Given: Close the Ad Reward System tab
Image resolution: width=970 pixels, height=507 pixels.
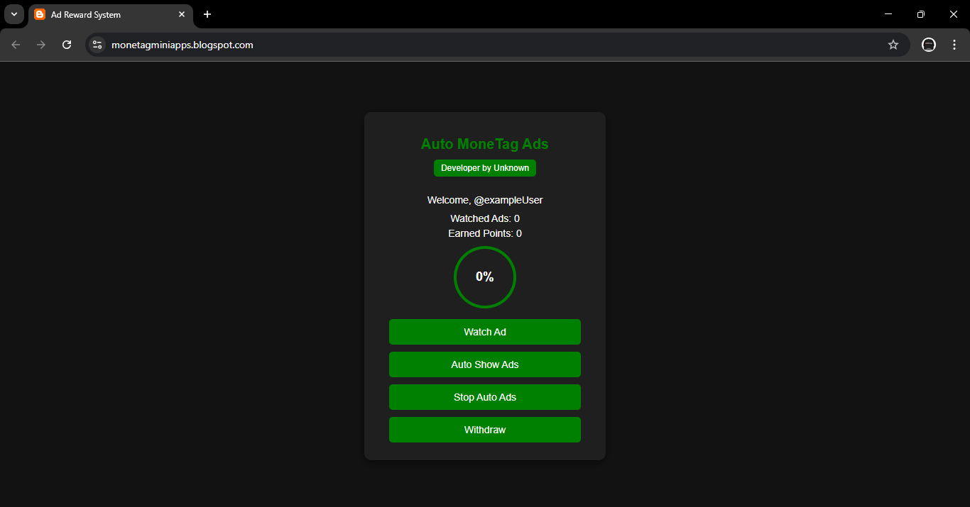Looking at the screenshot, I should click(x=182, y=14).
